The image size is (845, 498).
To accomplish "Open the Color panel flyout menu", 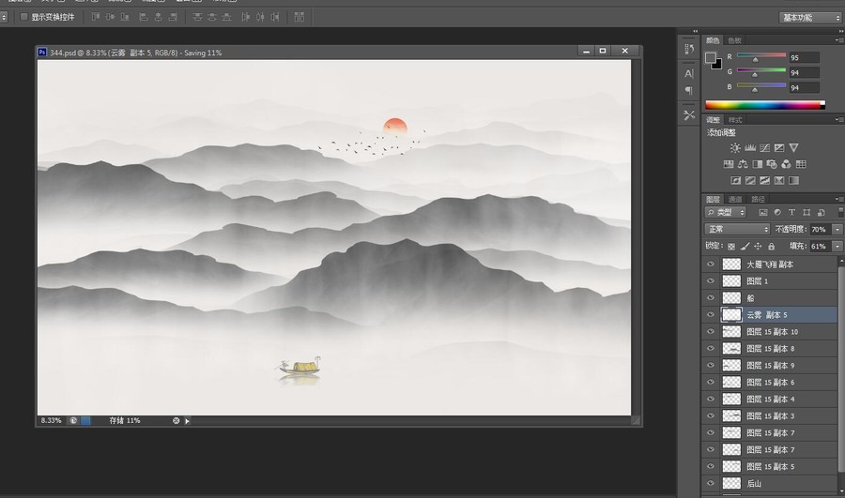I will coord(838,40).
